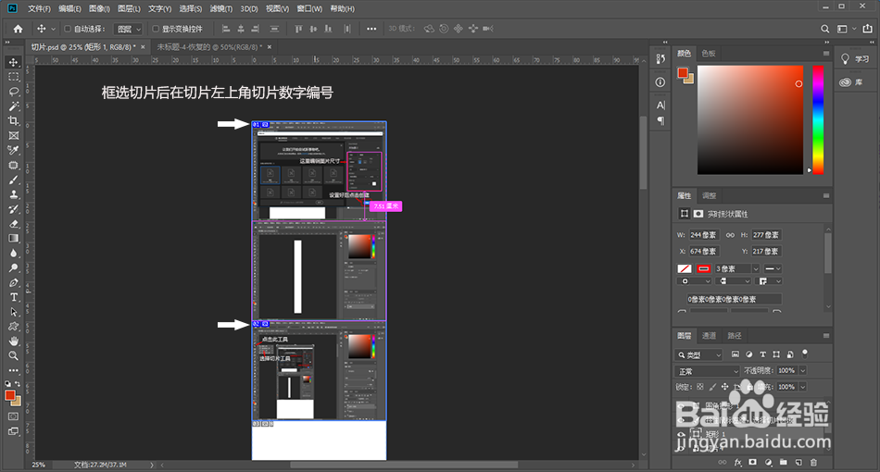
Task: Toggle the width-height link chain
Action: (730, 235)
